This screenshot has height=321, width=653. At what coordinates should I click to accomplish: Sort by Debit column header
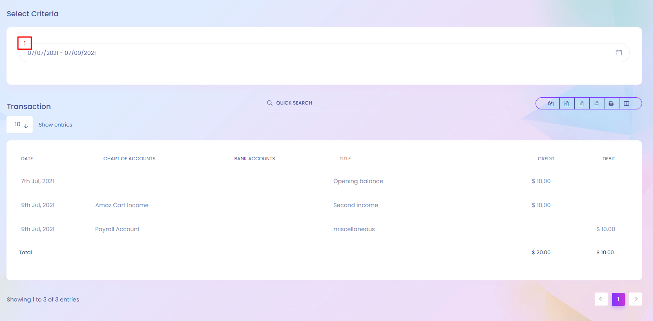click(x=609, y=159)
